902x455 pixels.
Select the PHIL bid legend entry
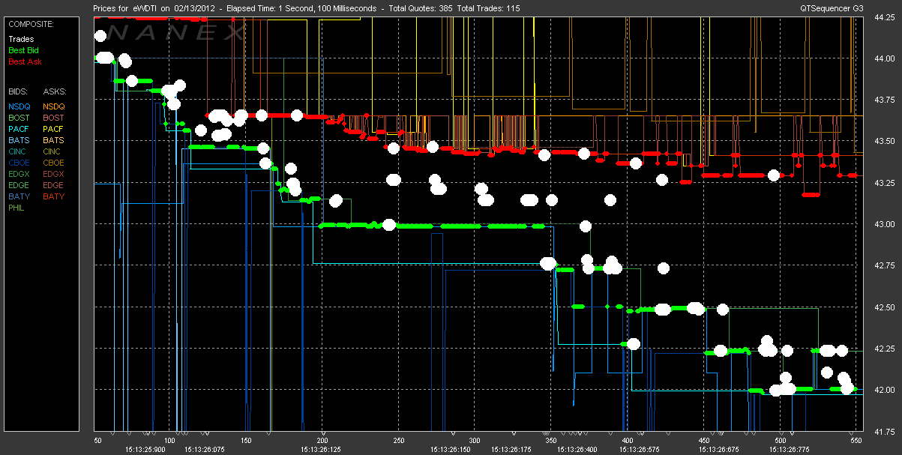(18, 208)
